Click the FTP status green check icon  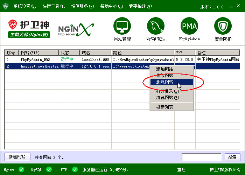tap(75, 170)
